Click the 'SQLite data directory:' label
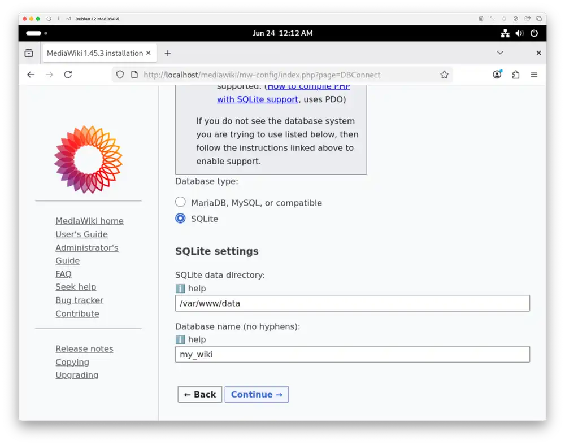The image size is (565, 445). point(220,275)
